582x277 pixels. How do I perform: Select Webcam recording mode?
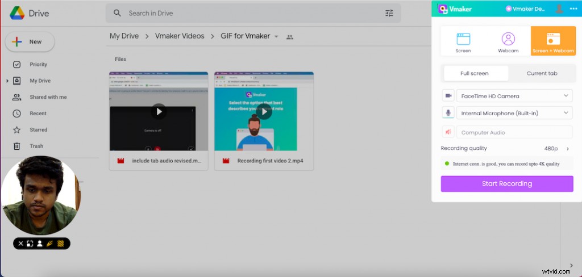point(508,41)
